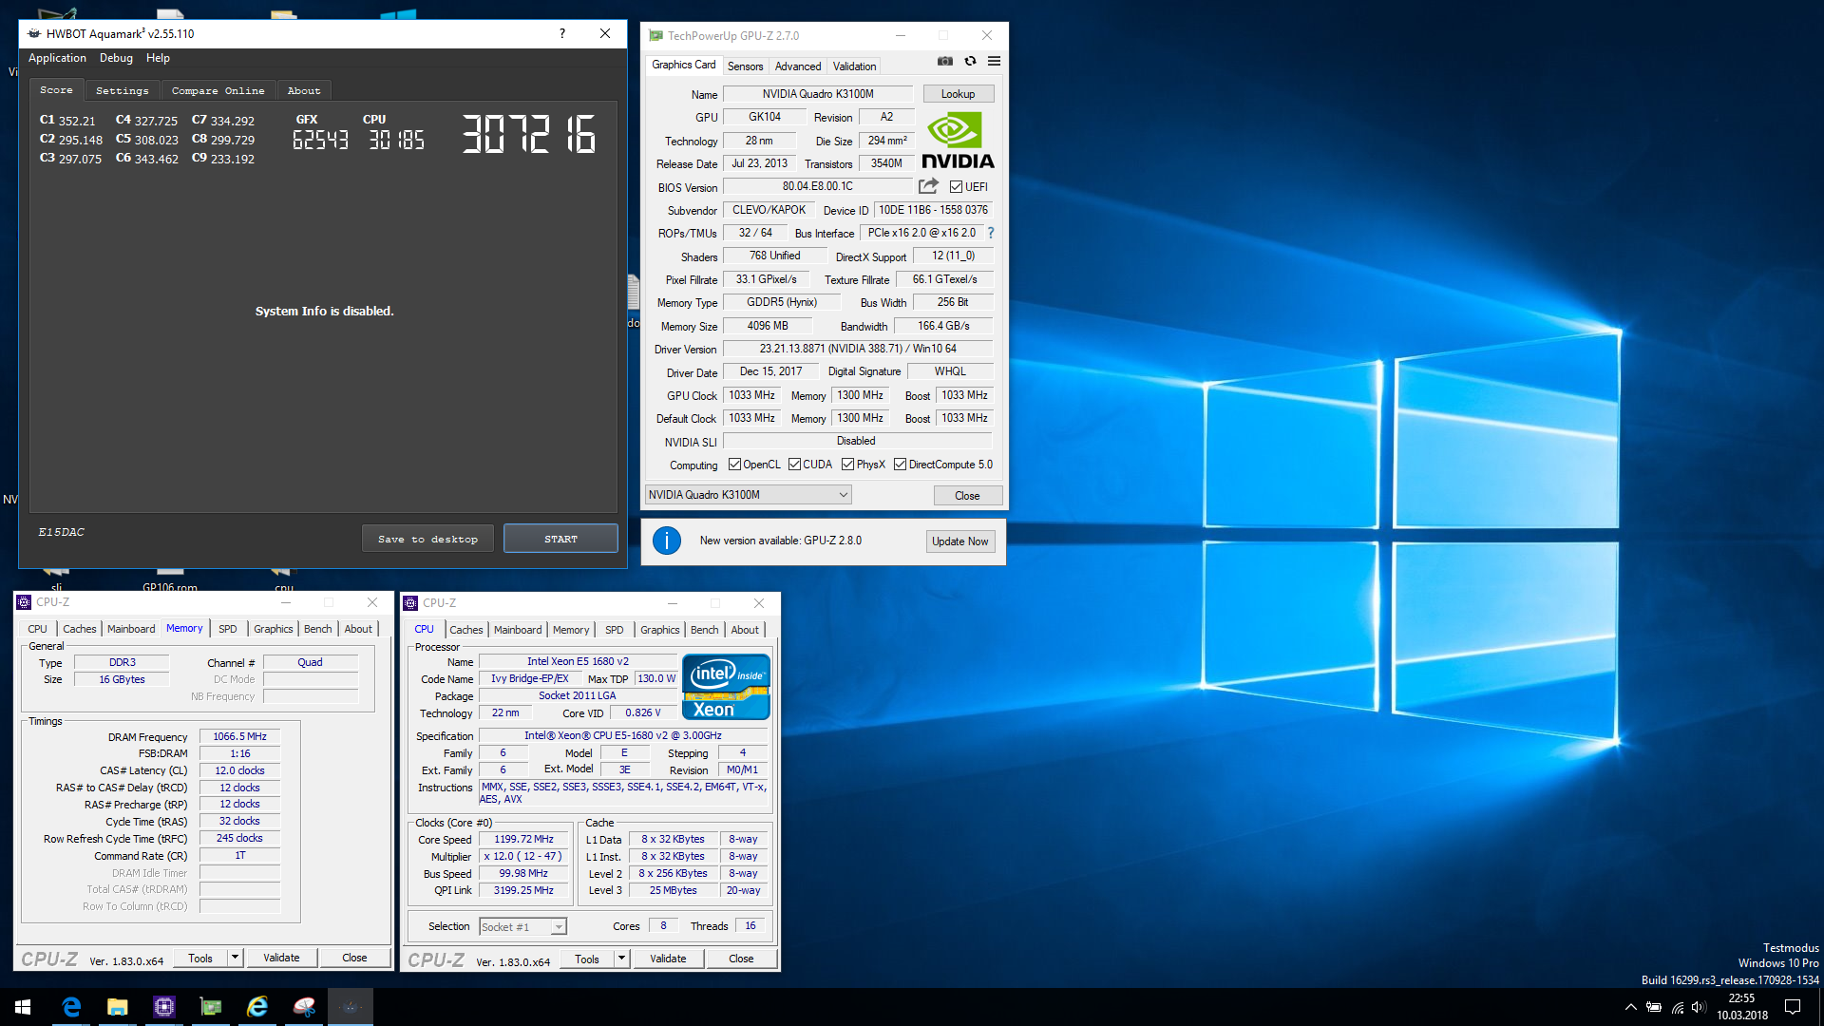Open the Socket #1 selection dropdown

coord(522,926)
